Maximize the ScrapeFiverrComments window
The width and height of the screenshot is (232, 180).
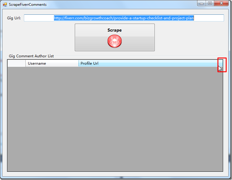pyautogui.click(x=210, y=3)
